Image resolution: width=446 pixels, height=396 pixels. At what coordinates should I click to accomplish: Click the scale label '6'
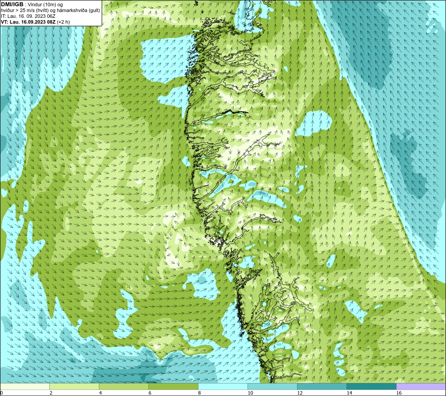(x=150, y=393)
